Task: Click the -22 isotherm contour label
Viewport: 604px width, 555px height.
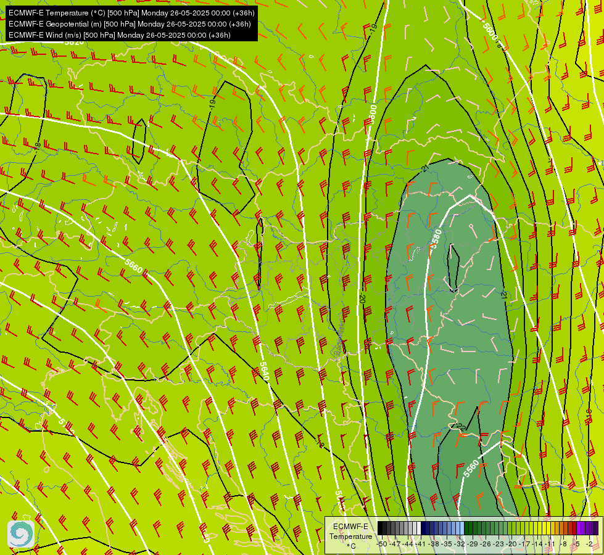Action: pos(461,426)
